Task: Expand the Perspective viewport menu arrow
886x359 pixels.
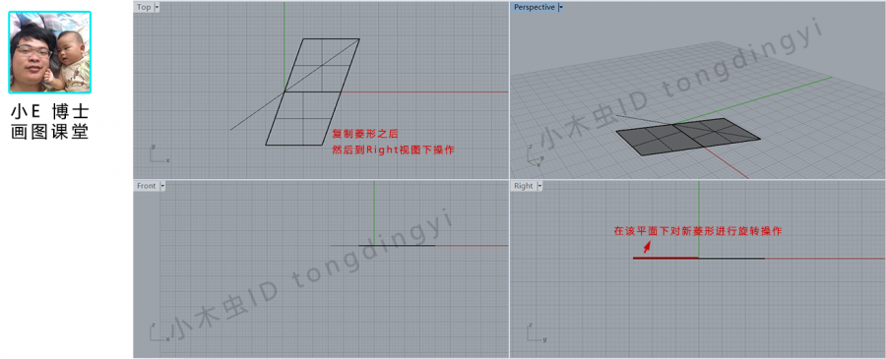Action: point(560,7)
